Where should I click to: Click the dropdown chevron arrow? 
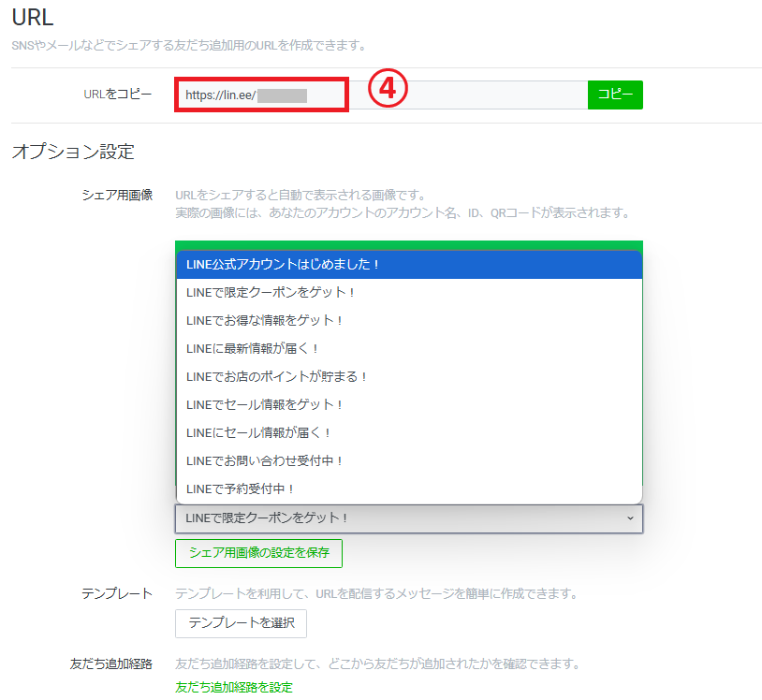point(630,518)
